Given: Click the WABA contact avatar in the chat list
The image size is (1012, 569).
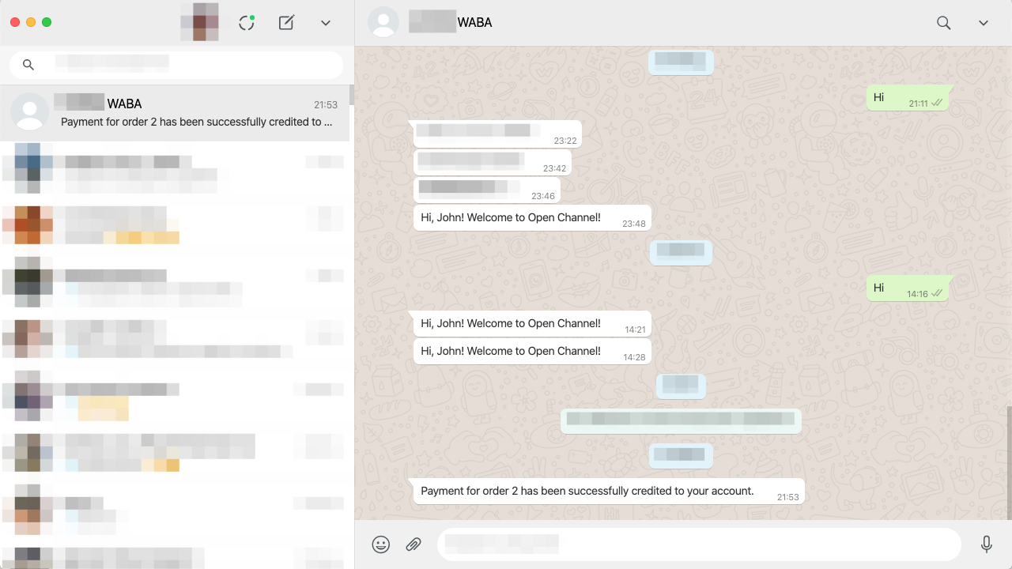Looking at the screenshot, I should click(30, 111).
